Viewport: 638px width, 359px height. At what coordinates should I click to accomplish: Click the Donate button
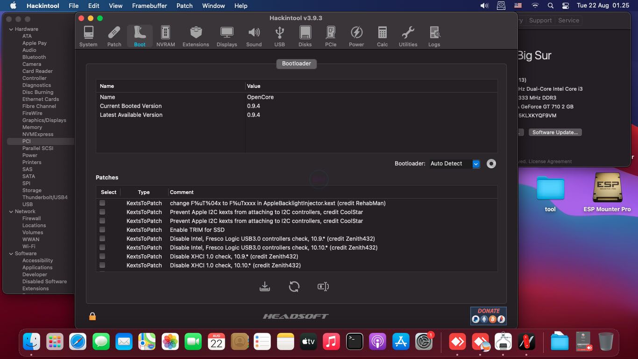pyautogui.click(x=488, y=316)
